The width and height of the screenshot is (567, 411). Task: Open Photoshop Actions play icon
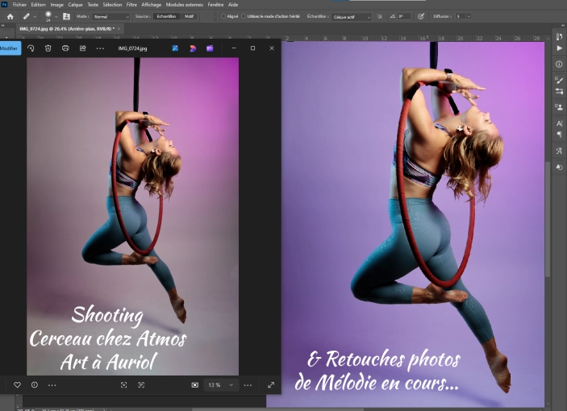pos(559,48)
